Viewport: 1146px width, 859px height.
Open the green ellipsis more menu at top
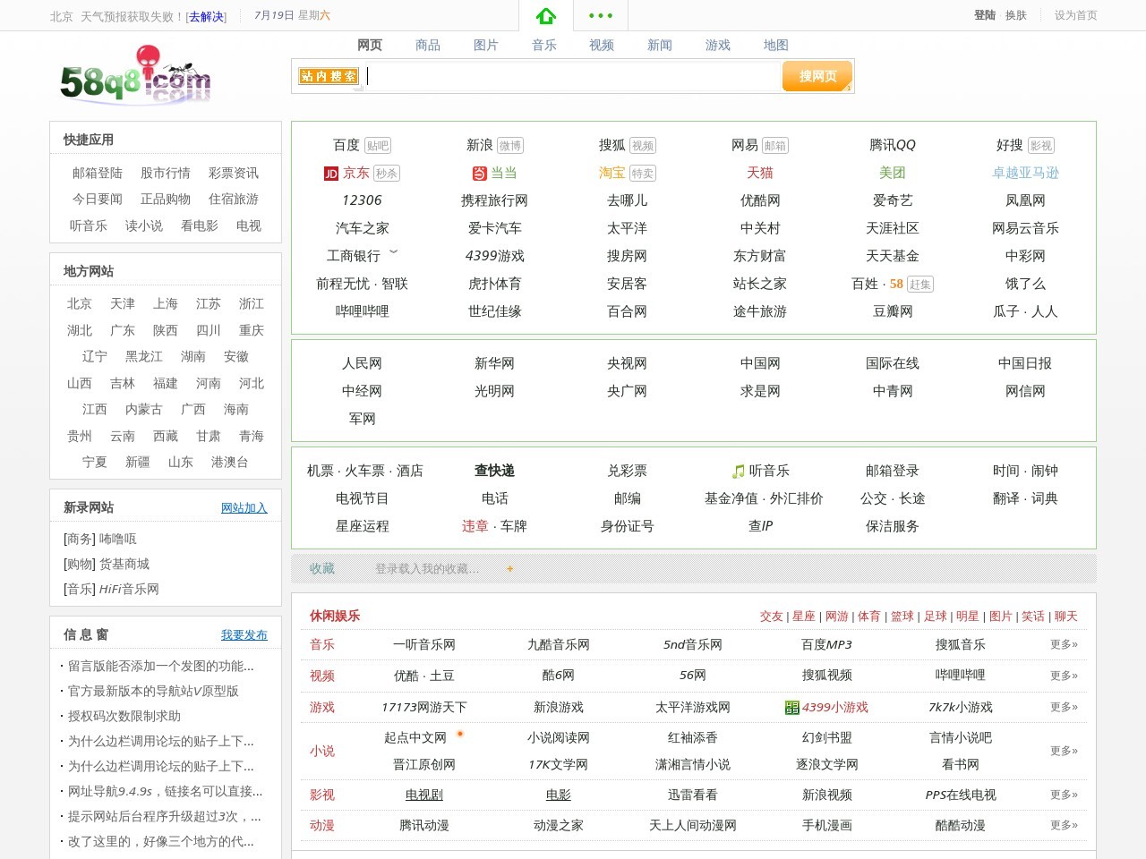pyautogui.click(x=601, y=15)
